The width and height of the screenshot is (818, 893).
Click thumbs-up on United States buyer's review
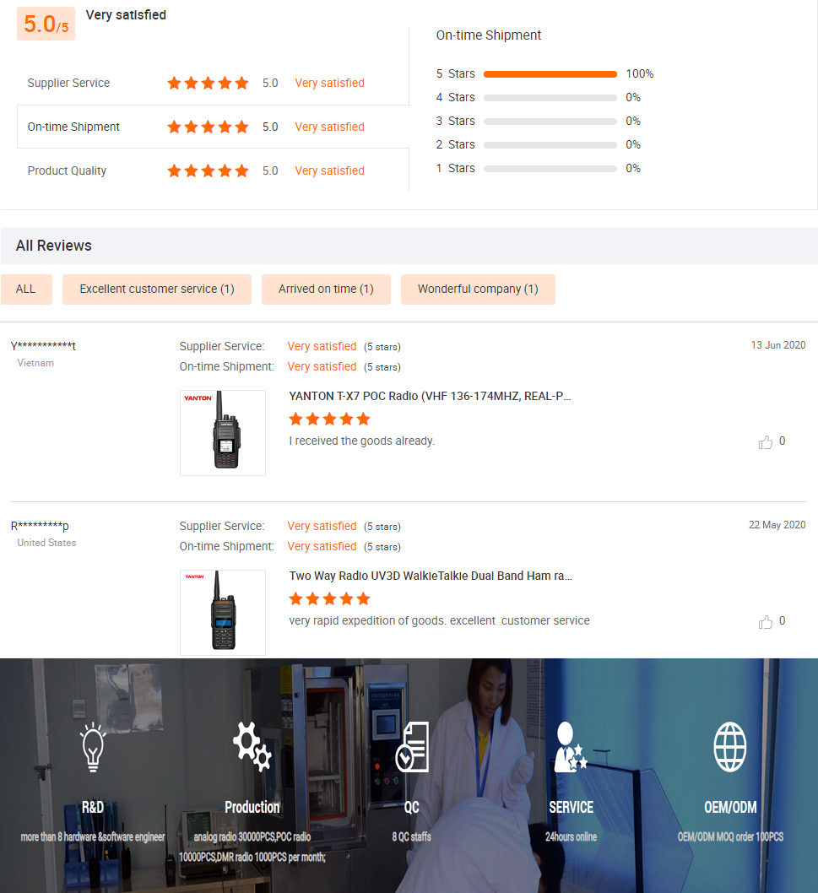[765, 621]
